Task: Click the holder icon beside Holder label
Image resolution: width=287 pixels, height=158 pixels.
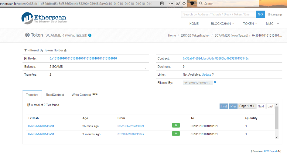Action: pyautogui.click(x=26, y=58)
